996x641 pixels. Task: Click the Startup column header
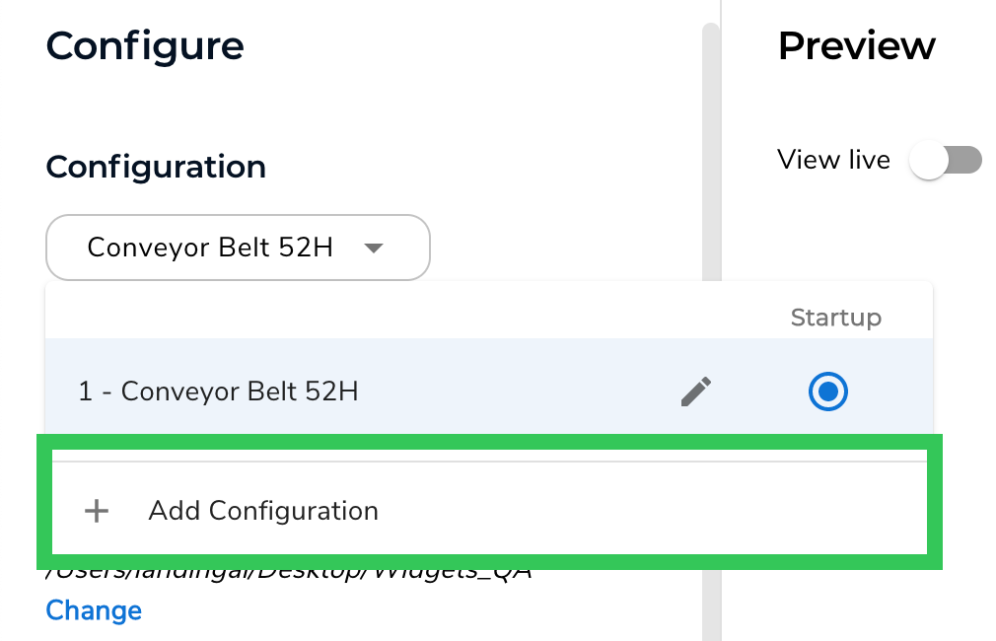[x=835, y=318]
